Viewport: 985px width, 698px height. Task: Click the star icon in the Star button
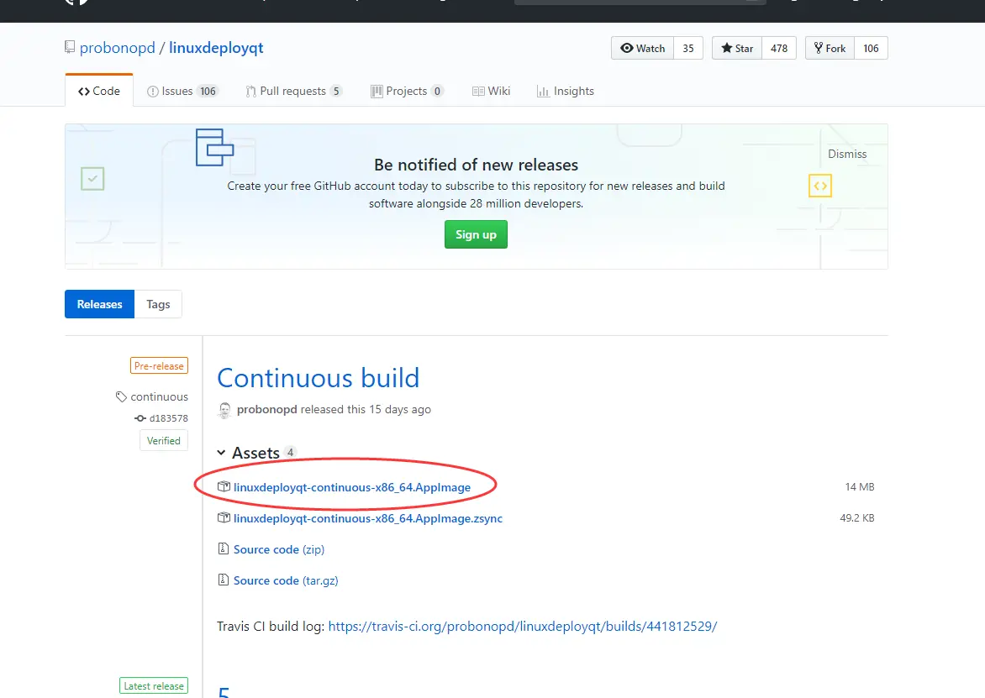[x=727, y=48]
